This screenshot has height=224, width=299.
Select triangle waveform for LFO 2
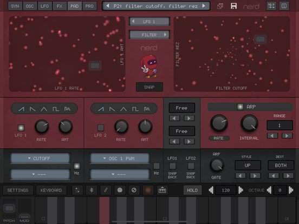click(123, 109)
